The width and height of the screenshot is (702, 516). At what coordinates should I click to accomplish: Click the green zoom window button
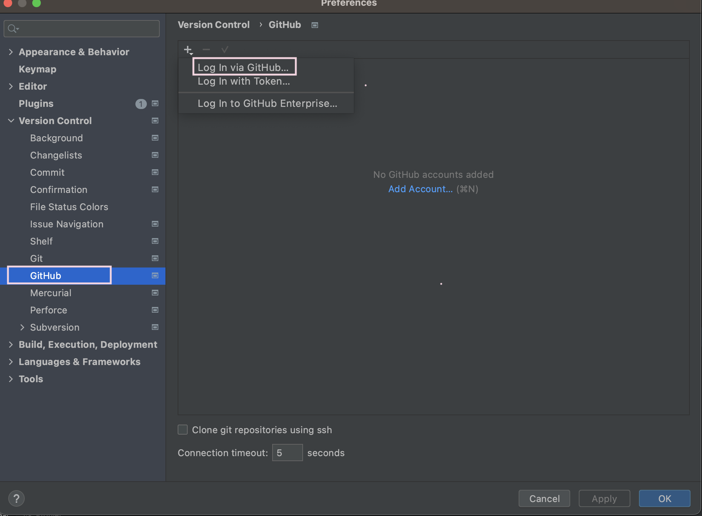click(37, 4)
